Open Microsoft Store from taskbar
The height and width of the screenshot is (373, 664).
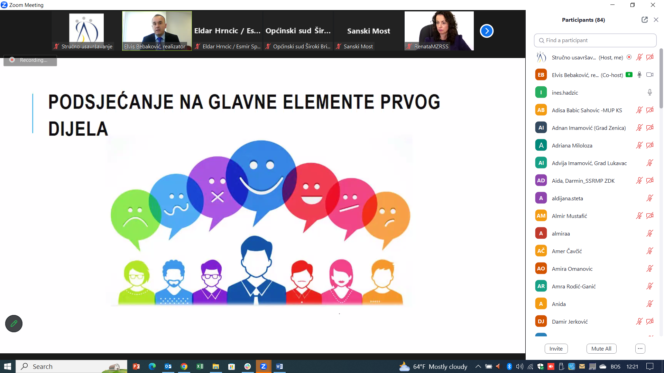[x=232, y=366]
